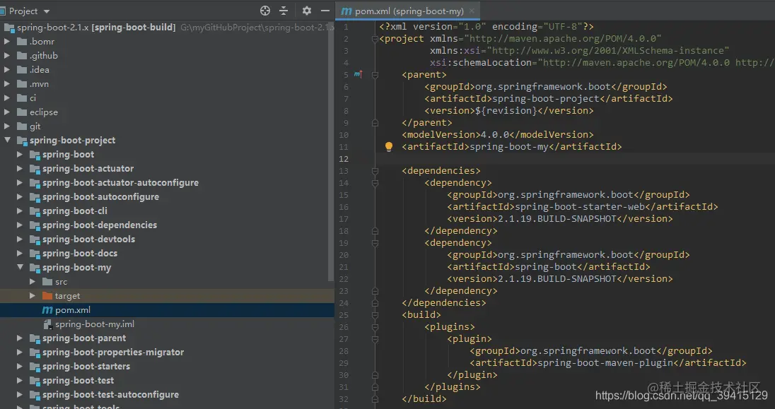
Task: Expand the git folder
Action: pos(7,126)
